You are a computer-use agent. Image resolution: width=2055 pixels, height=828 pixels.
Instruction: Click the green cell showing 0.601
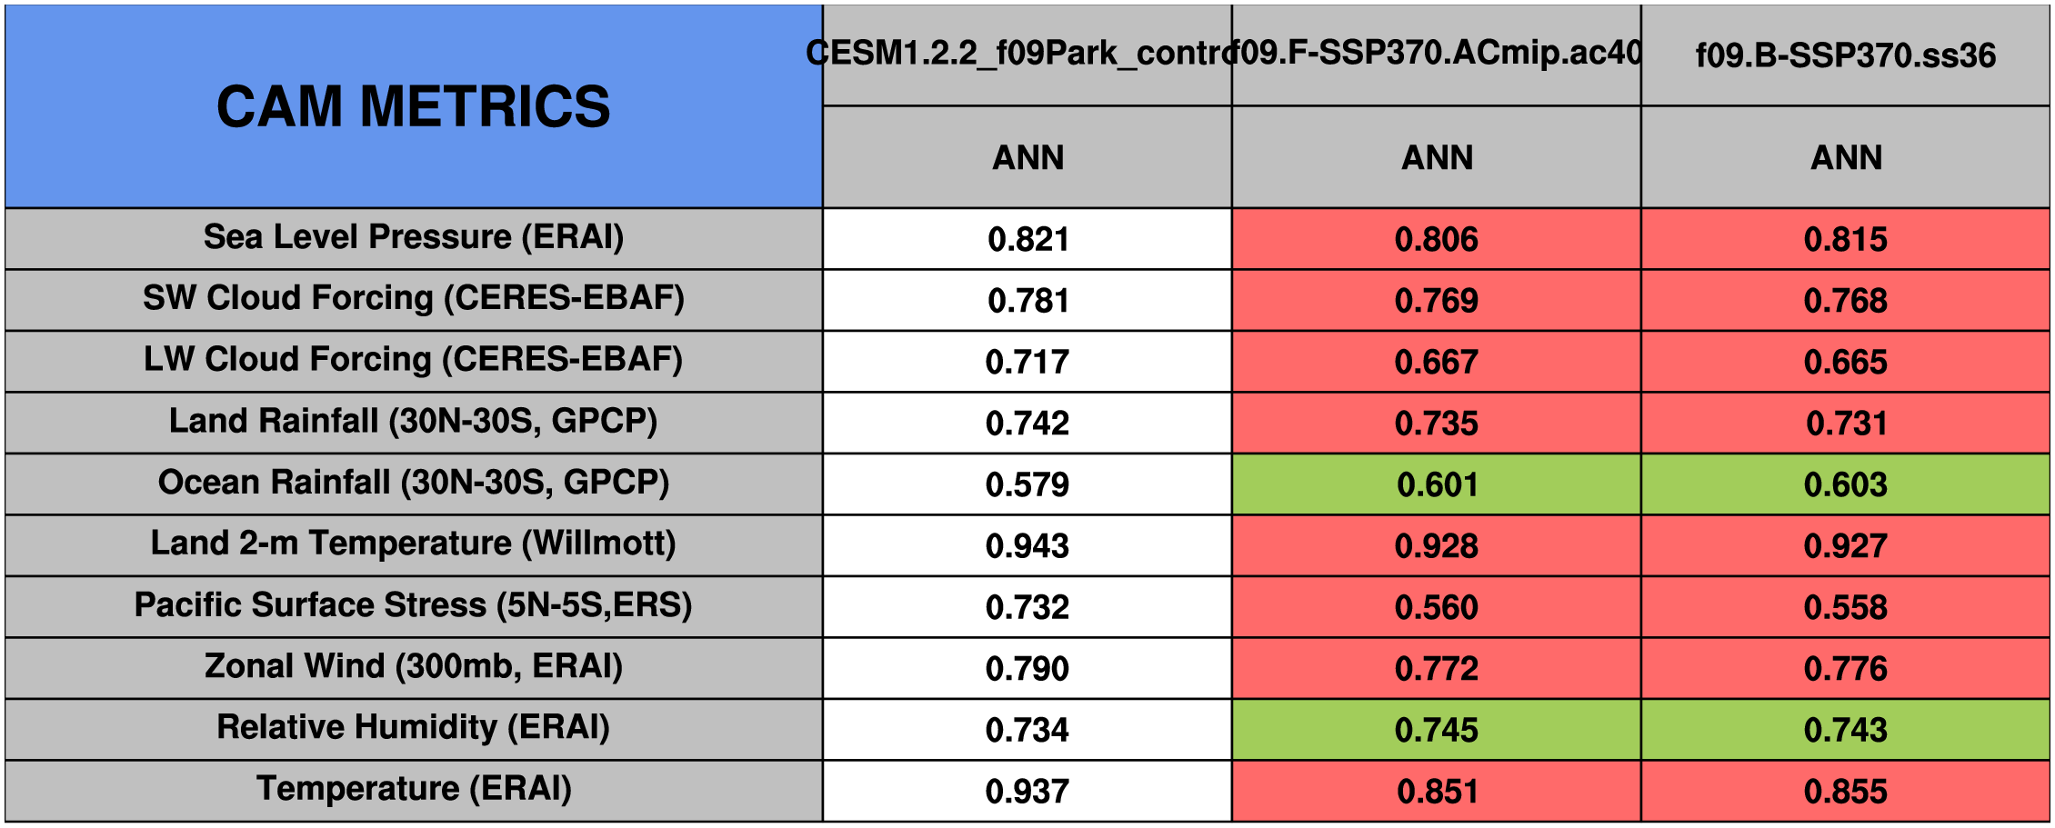click(x=1437, y=484)
